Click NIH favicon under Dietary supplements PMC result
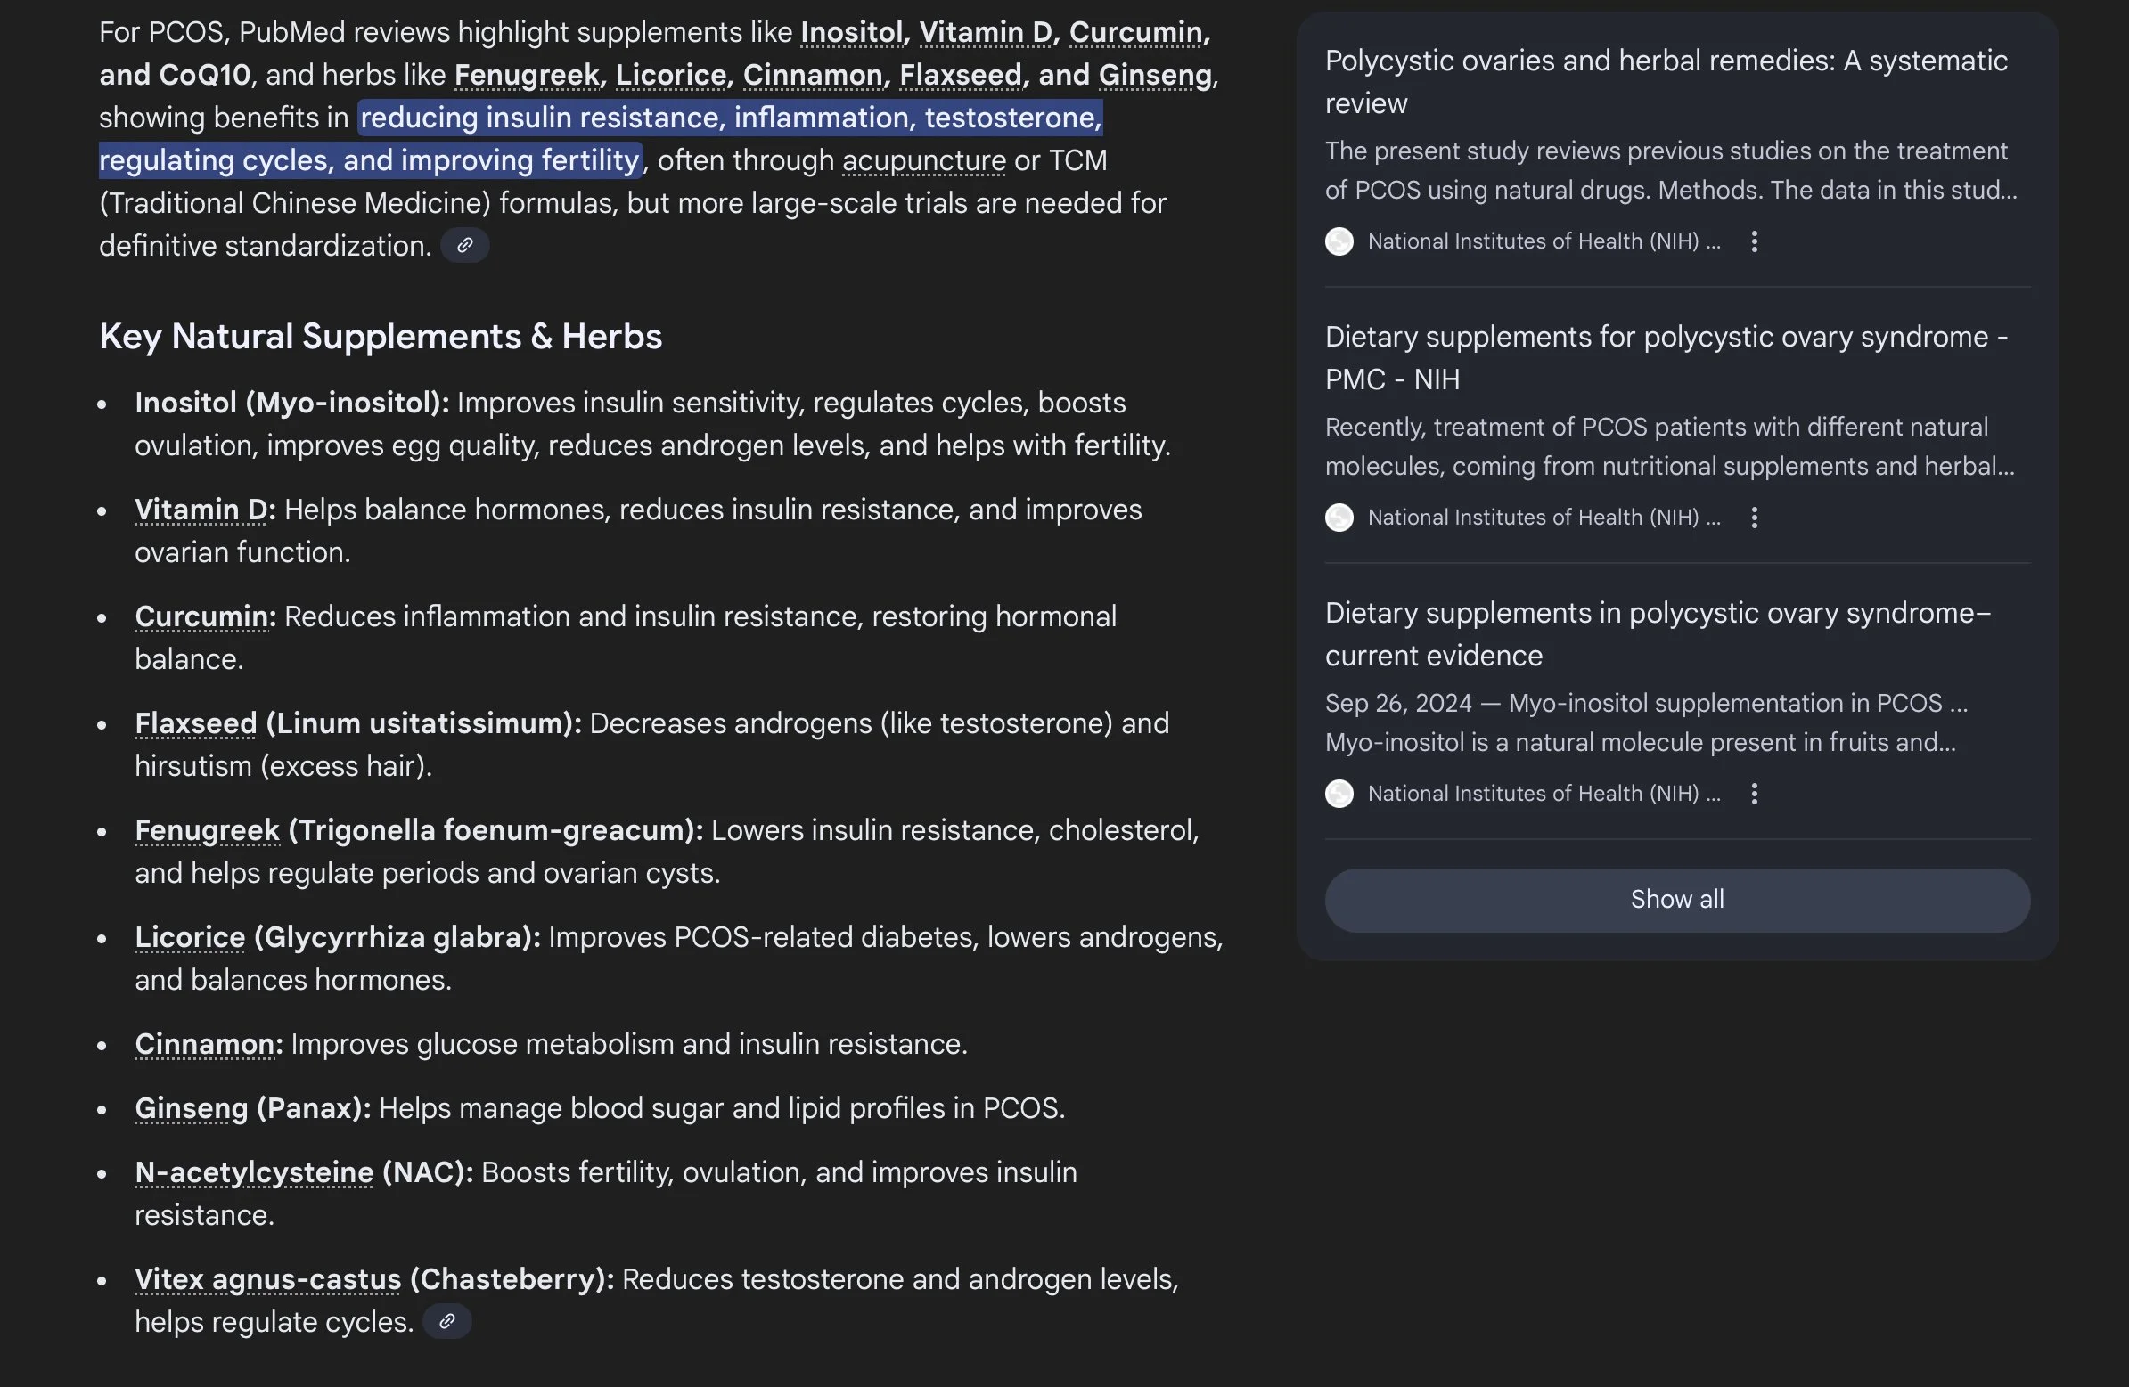The width and height of the screenshot is (2129, 1387). [1339, 518]
